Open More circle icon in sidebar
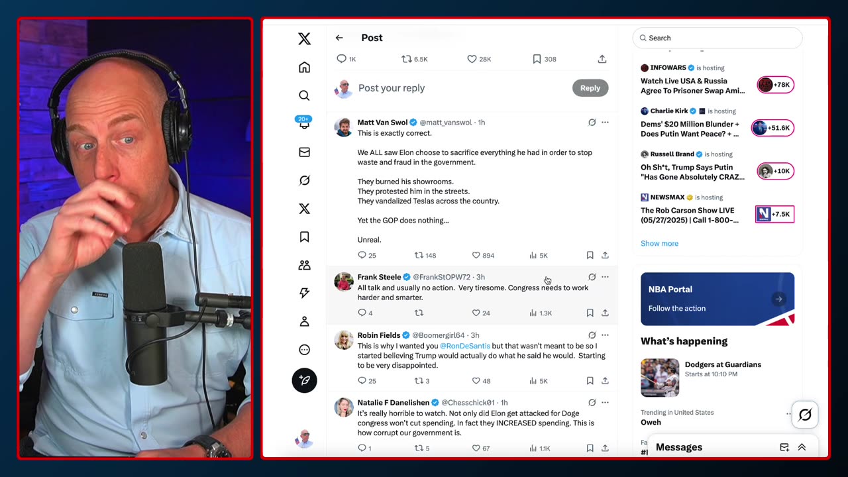Viewport: 848px width, 477px height. (304, 350)
